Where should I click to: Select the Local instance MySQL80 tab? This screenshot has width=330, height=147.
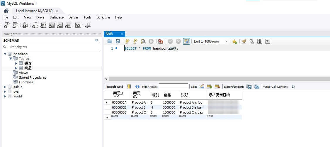34,11
